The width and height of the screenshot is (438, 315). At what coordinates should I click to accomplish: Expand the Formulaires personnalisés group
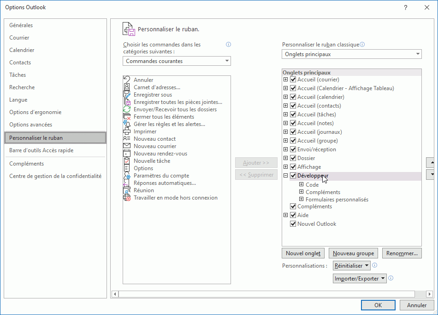click(301, 199)
